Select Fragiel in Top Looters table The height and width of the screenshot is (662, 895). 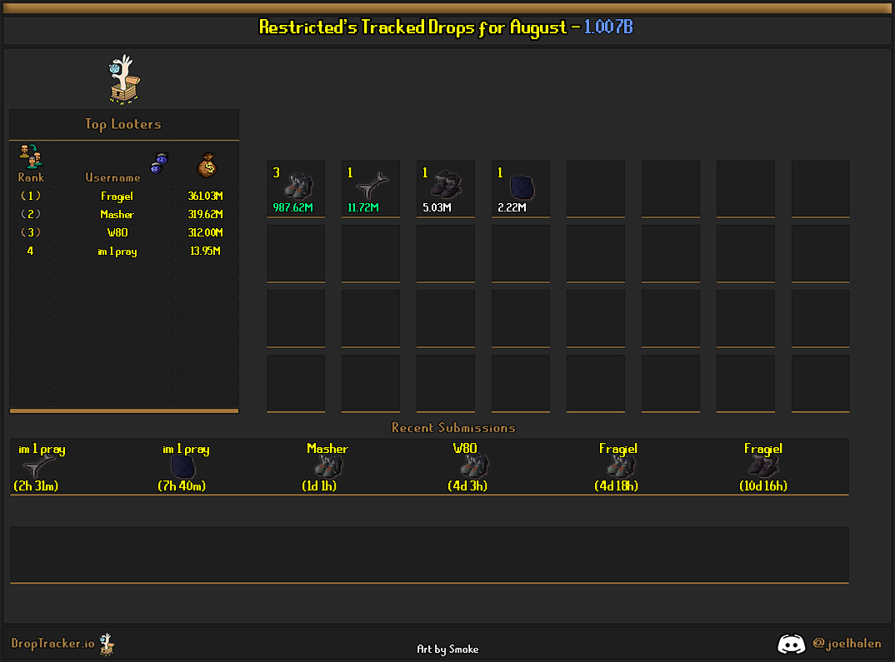(x=117, y=197)
